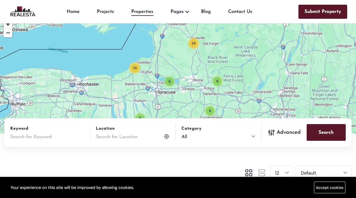The width and height of the screenshot is (356, 198).
Task: Click the 8 properties cluster near Cooperstown
Action: point(210,111)
